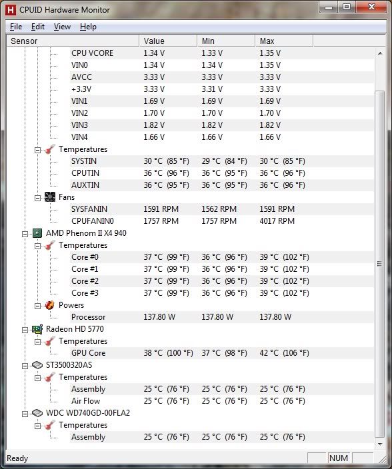This screenshot has width=392, height=469.
Task: Collapse the motherboard Temperatures node
Action: click(x=38, y=150)
